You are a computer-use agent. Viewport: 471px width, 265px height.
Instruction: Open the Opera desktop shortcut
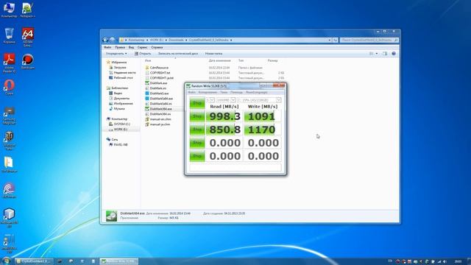[9, 88]
